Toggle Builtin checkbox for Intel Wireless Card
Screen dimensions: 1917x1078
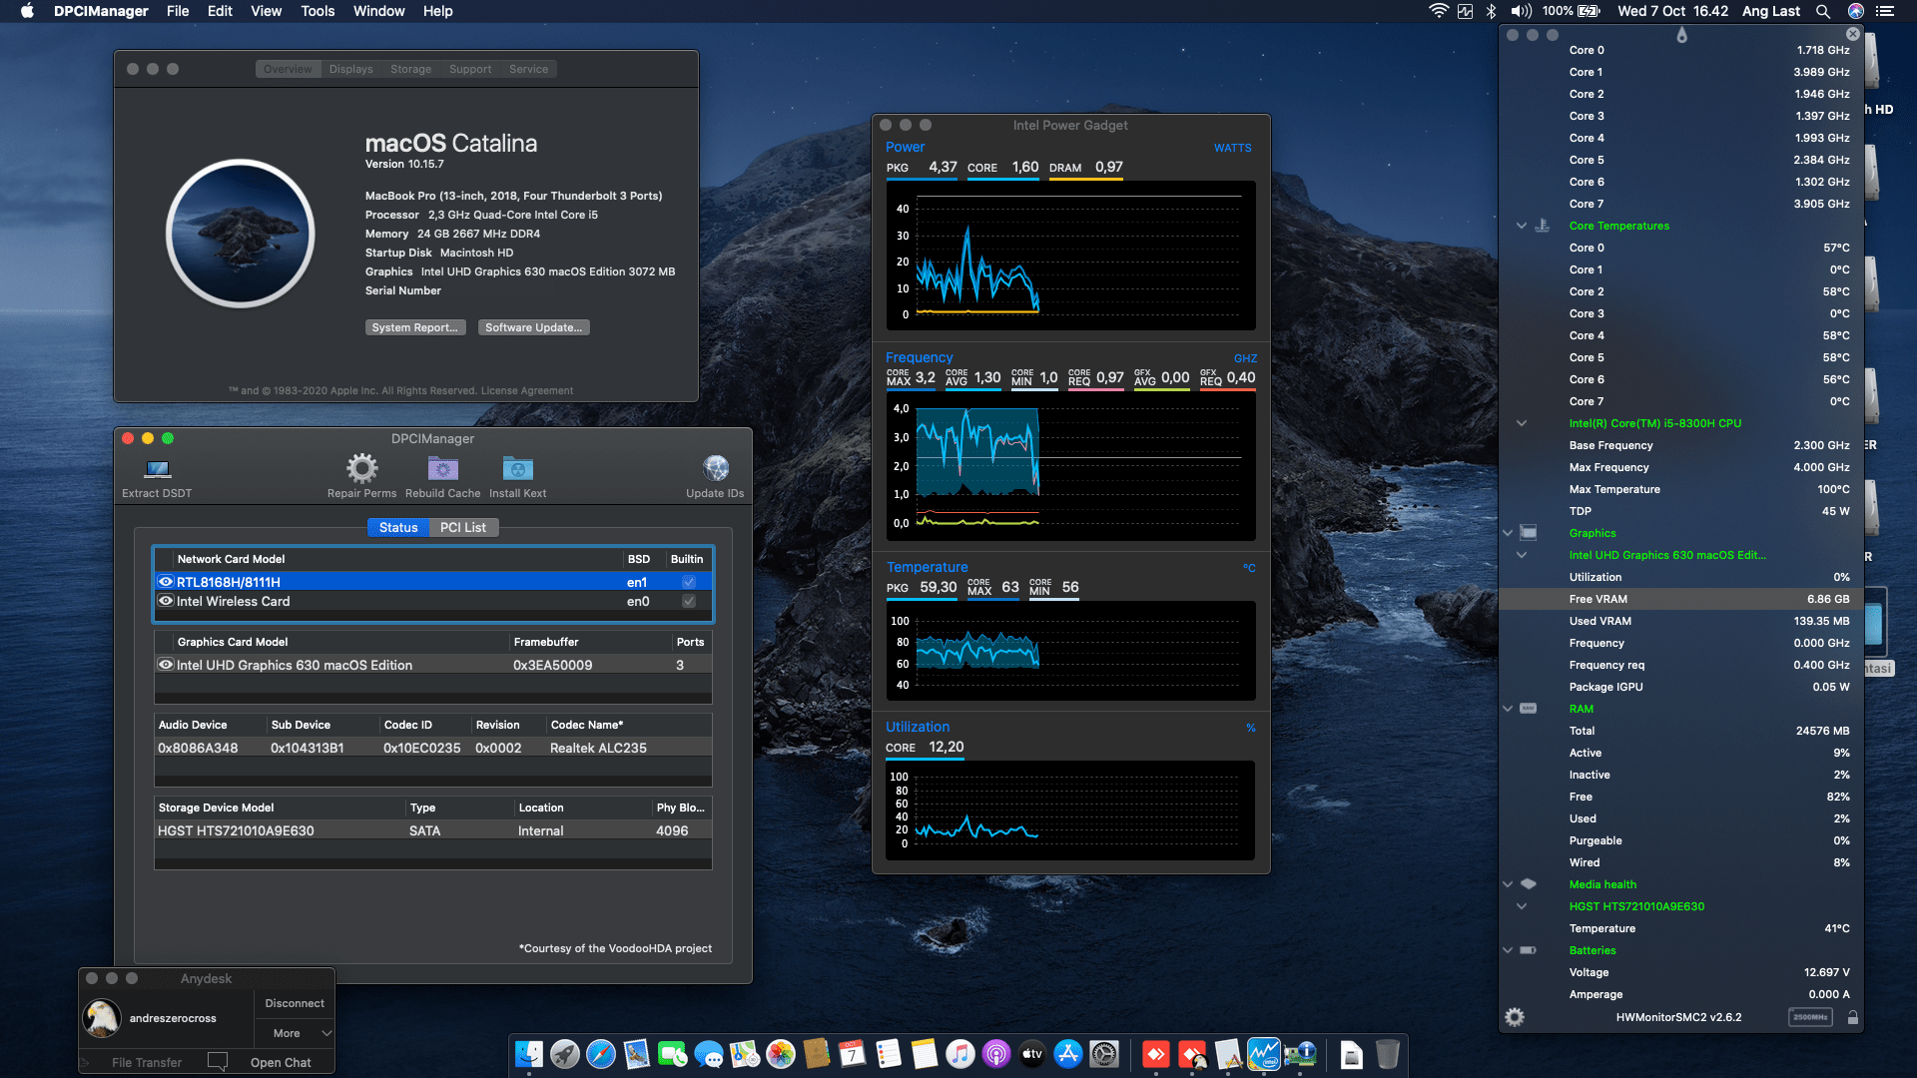pyautogui.click(x=687, y=601)
